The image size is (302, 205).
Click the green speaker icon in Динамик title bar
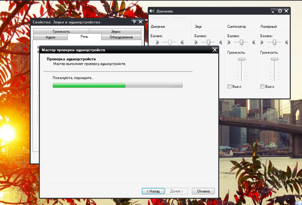tap(152, 11)
